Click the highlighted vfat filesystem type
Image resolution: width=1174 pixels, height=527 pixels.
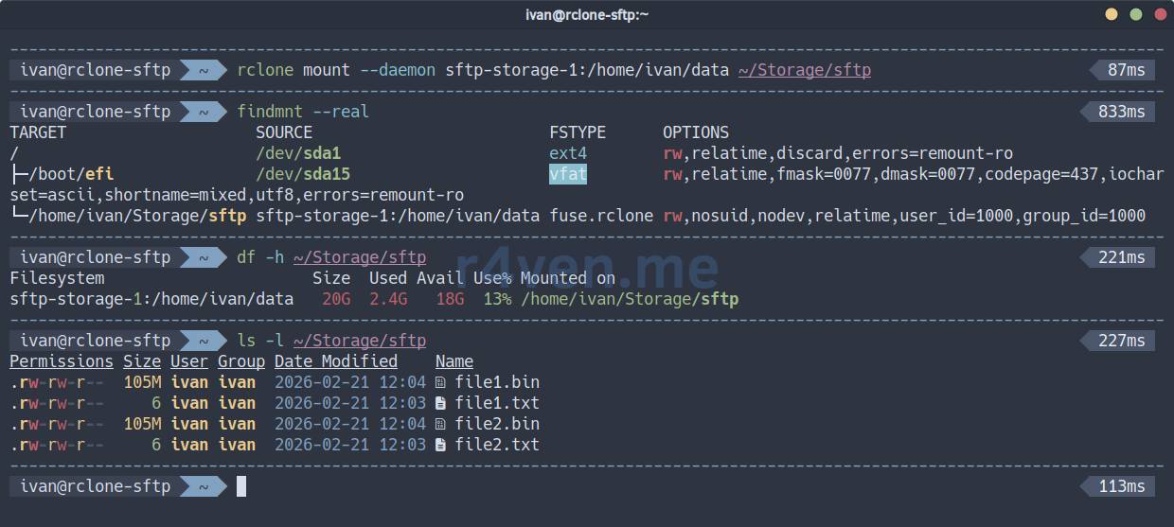click(x=568, y=174)
